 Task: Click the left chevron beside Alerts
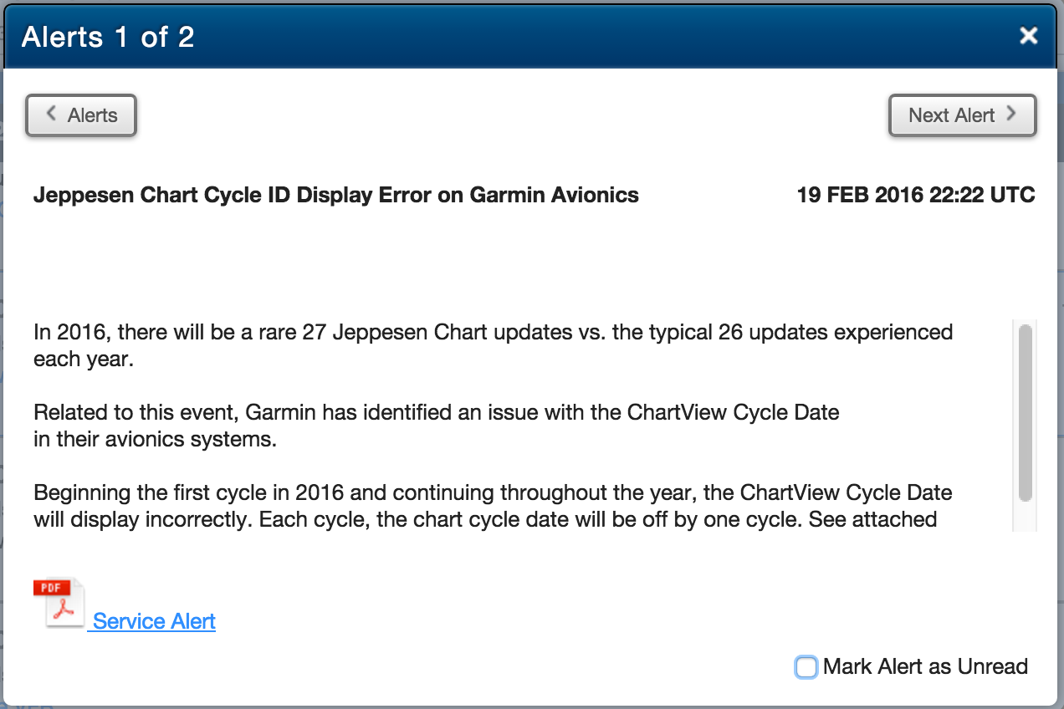pyautogui.click(x=51, y=114)
